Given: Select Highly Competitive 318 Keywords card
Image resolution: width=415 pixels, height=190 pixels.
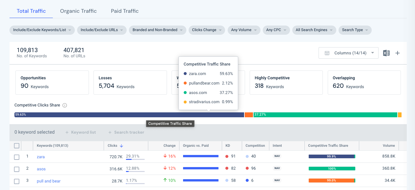Looking at the screenshot, I should (286, 83).
